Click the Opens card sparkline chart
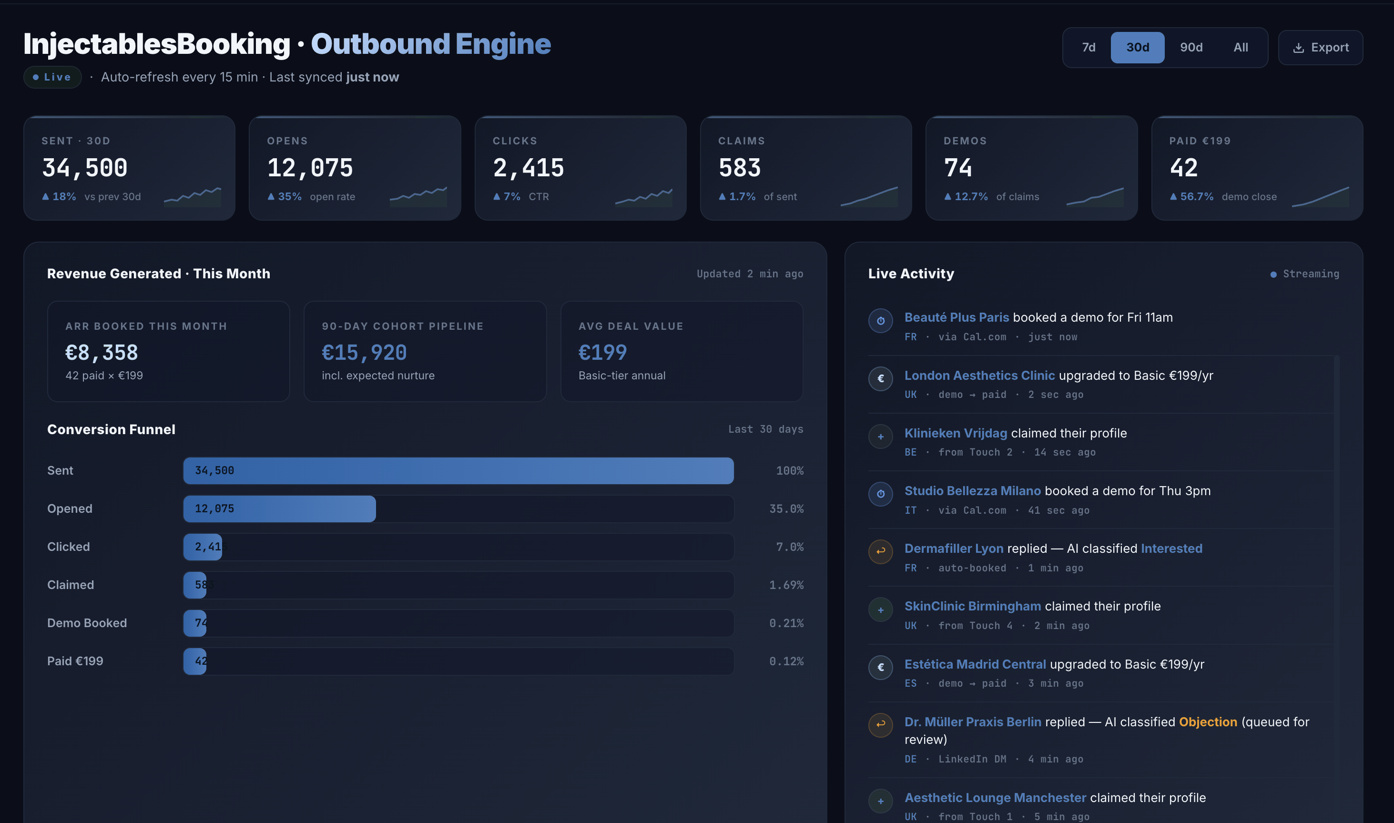Viewport: 1394px width, 823px height. pyautogui.click(x=418, y=196)
